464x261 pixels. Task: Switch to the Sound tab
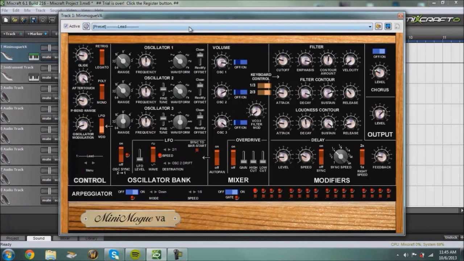[39, 238]
